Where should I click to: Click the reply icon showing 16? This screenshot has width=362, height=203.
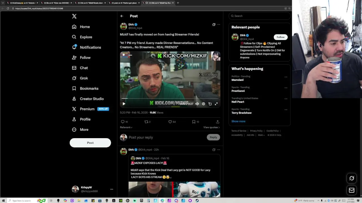click(x=123, y=122)
